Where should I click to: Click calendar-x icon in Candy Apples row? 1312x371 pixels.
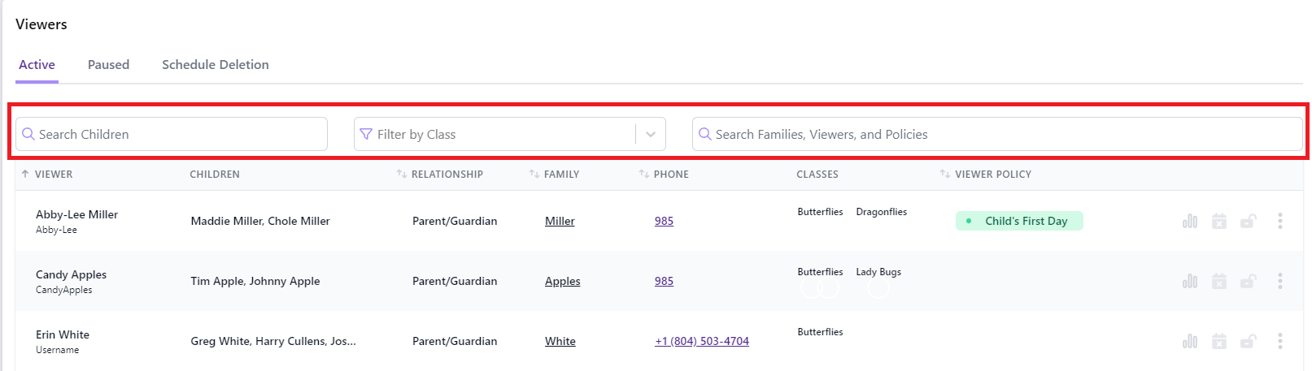click(1218, 281)
